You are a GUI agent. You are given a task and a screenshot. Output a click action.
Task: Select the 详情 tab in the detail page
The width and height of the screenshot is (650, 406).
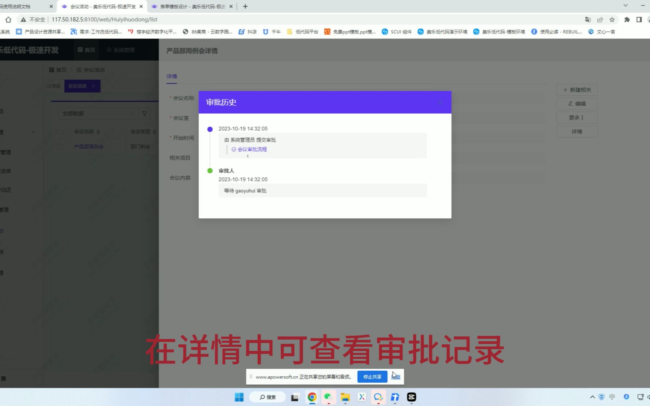172,76
